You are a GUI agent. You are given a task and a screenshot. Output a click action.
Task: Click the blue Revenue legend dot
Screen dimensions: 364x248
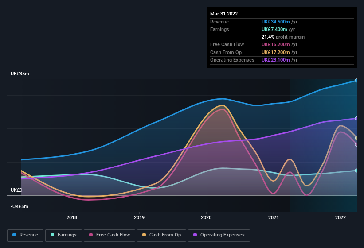pos(15,235)
